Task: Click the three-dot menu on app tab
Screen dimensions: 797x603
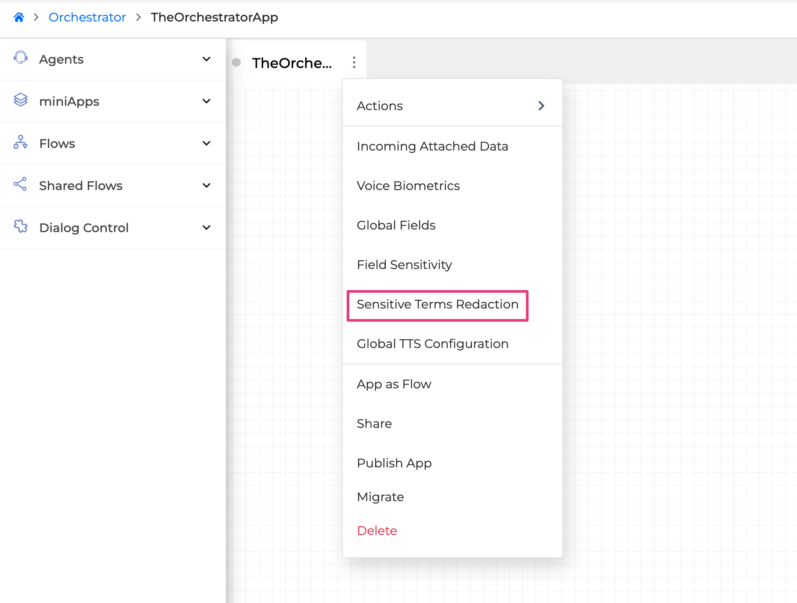Action: click(354, 63)
